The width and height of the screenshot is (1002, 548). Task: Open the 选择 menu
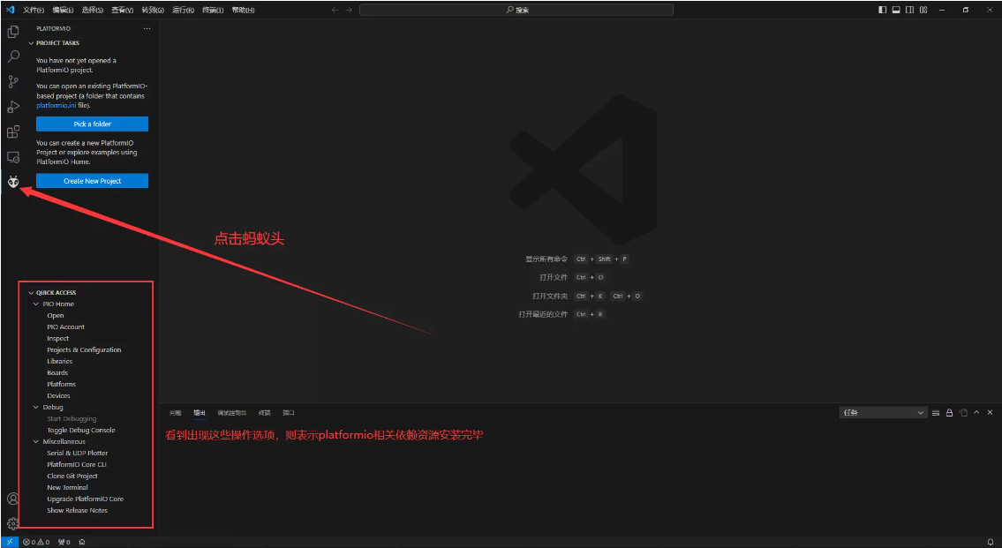click(x=92, y=10)
